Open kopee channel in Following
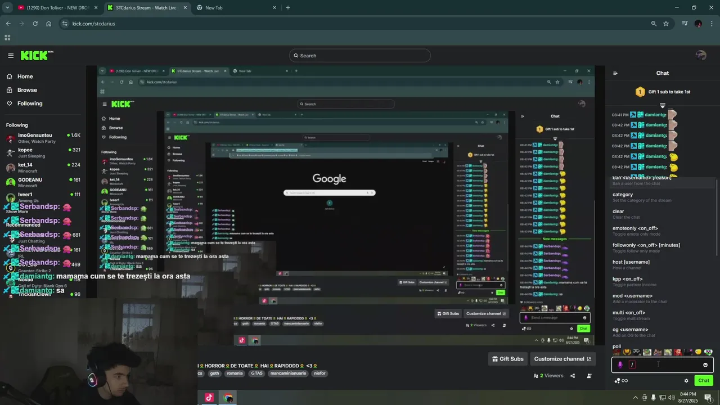 (x=43, y=152)
